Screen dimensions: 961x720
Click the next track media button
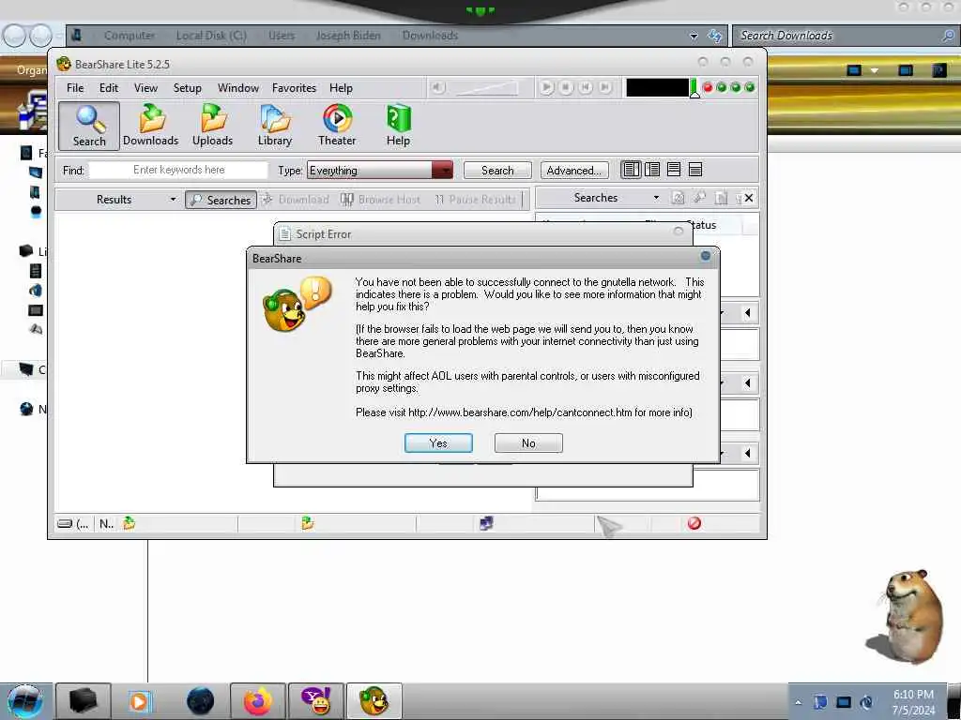[x=605, y=87]
